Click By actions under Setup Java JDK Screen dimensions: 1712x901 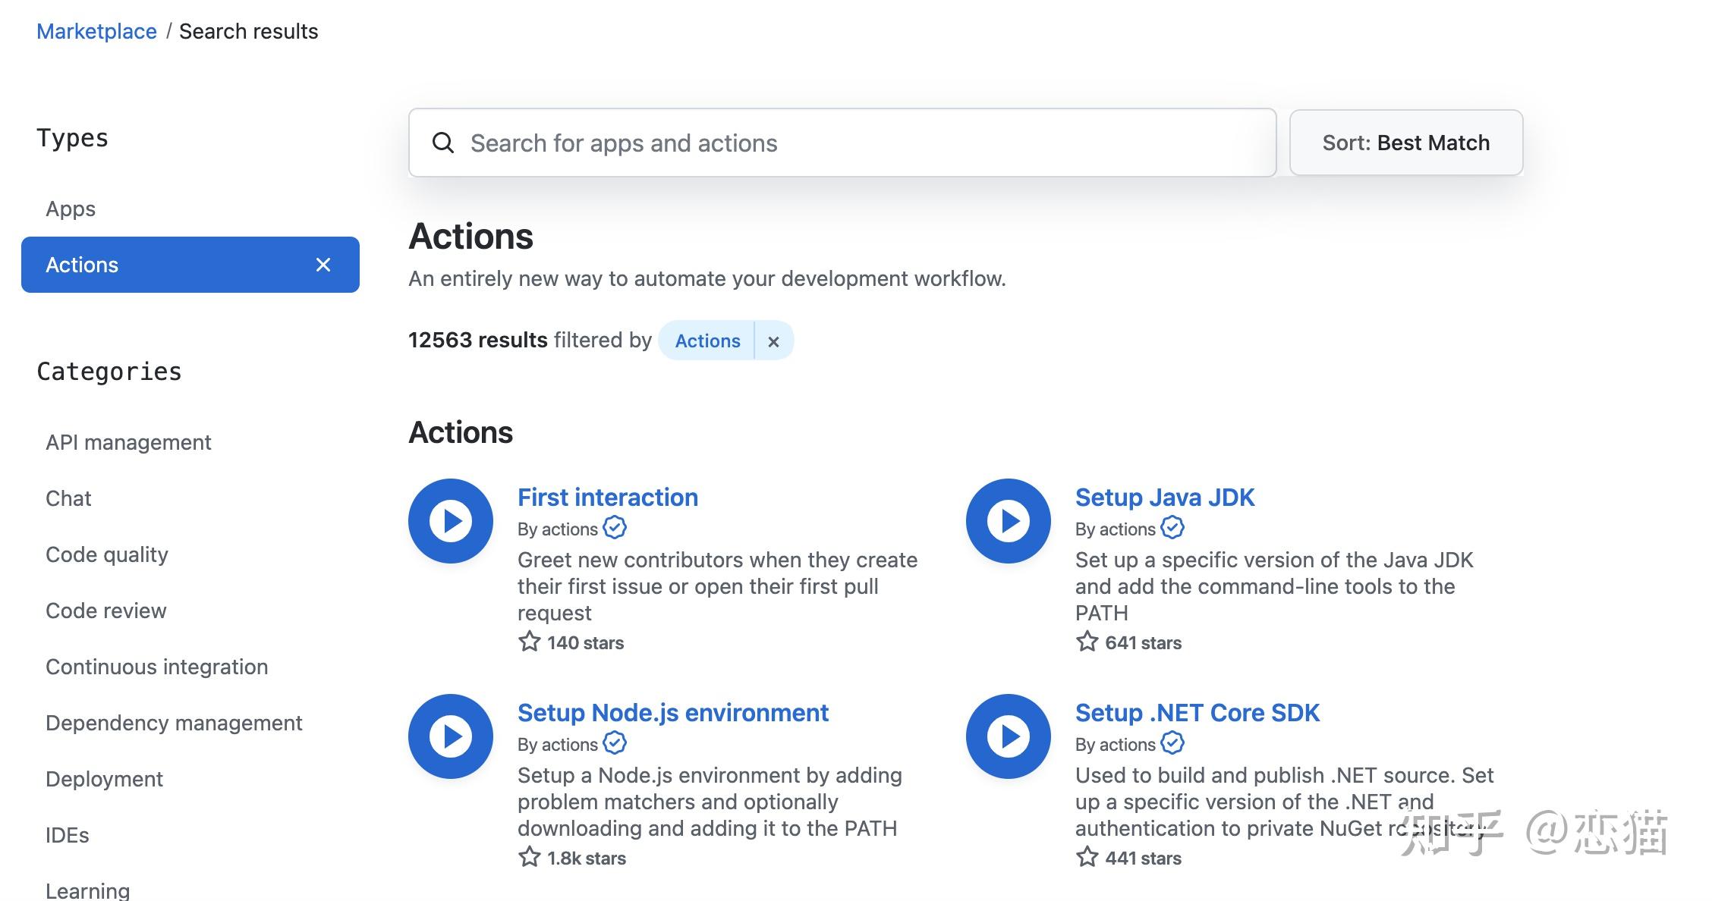(1116, 529)
